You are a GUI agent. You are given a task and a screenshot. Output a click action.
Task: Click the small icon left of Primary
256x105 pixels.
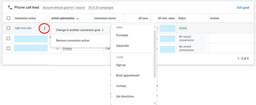pyautogui.click(x=57, y=49)
